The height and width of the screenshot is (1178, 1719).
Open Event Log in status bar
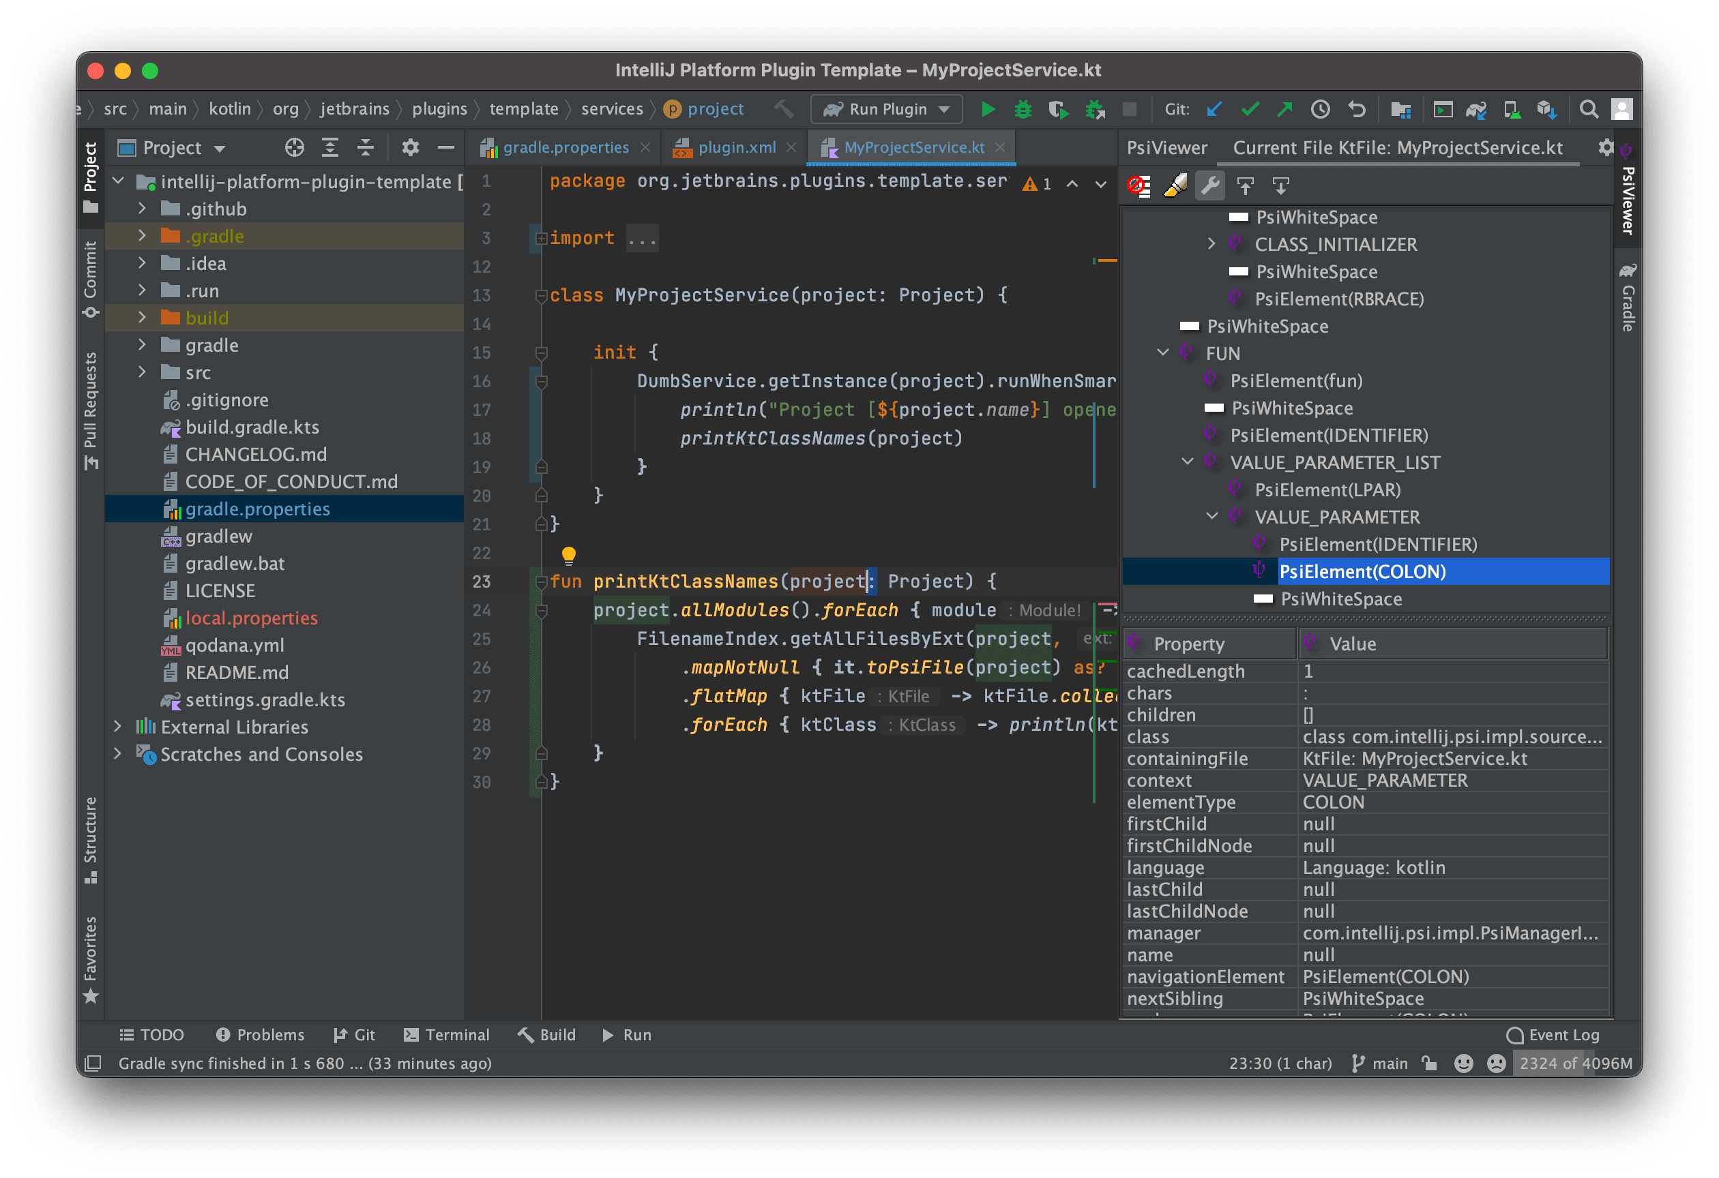tap(1553, 1035)
